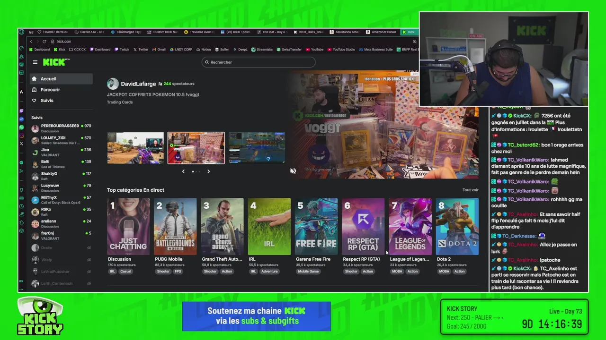
Task: Open the Gmail bookmark
Action: point(159,50)
